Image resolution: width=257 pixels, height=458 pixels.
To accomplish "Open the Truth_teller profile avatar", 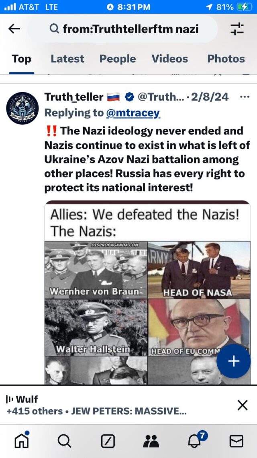I will tap(22, 108).
